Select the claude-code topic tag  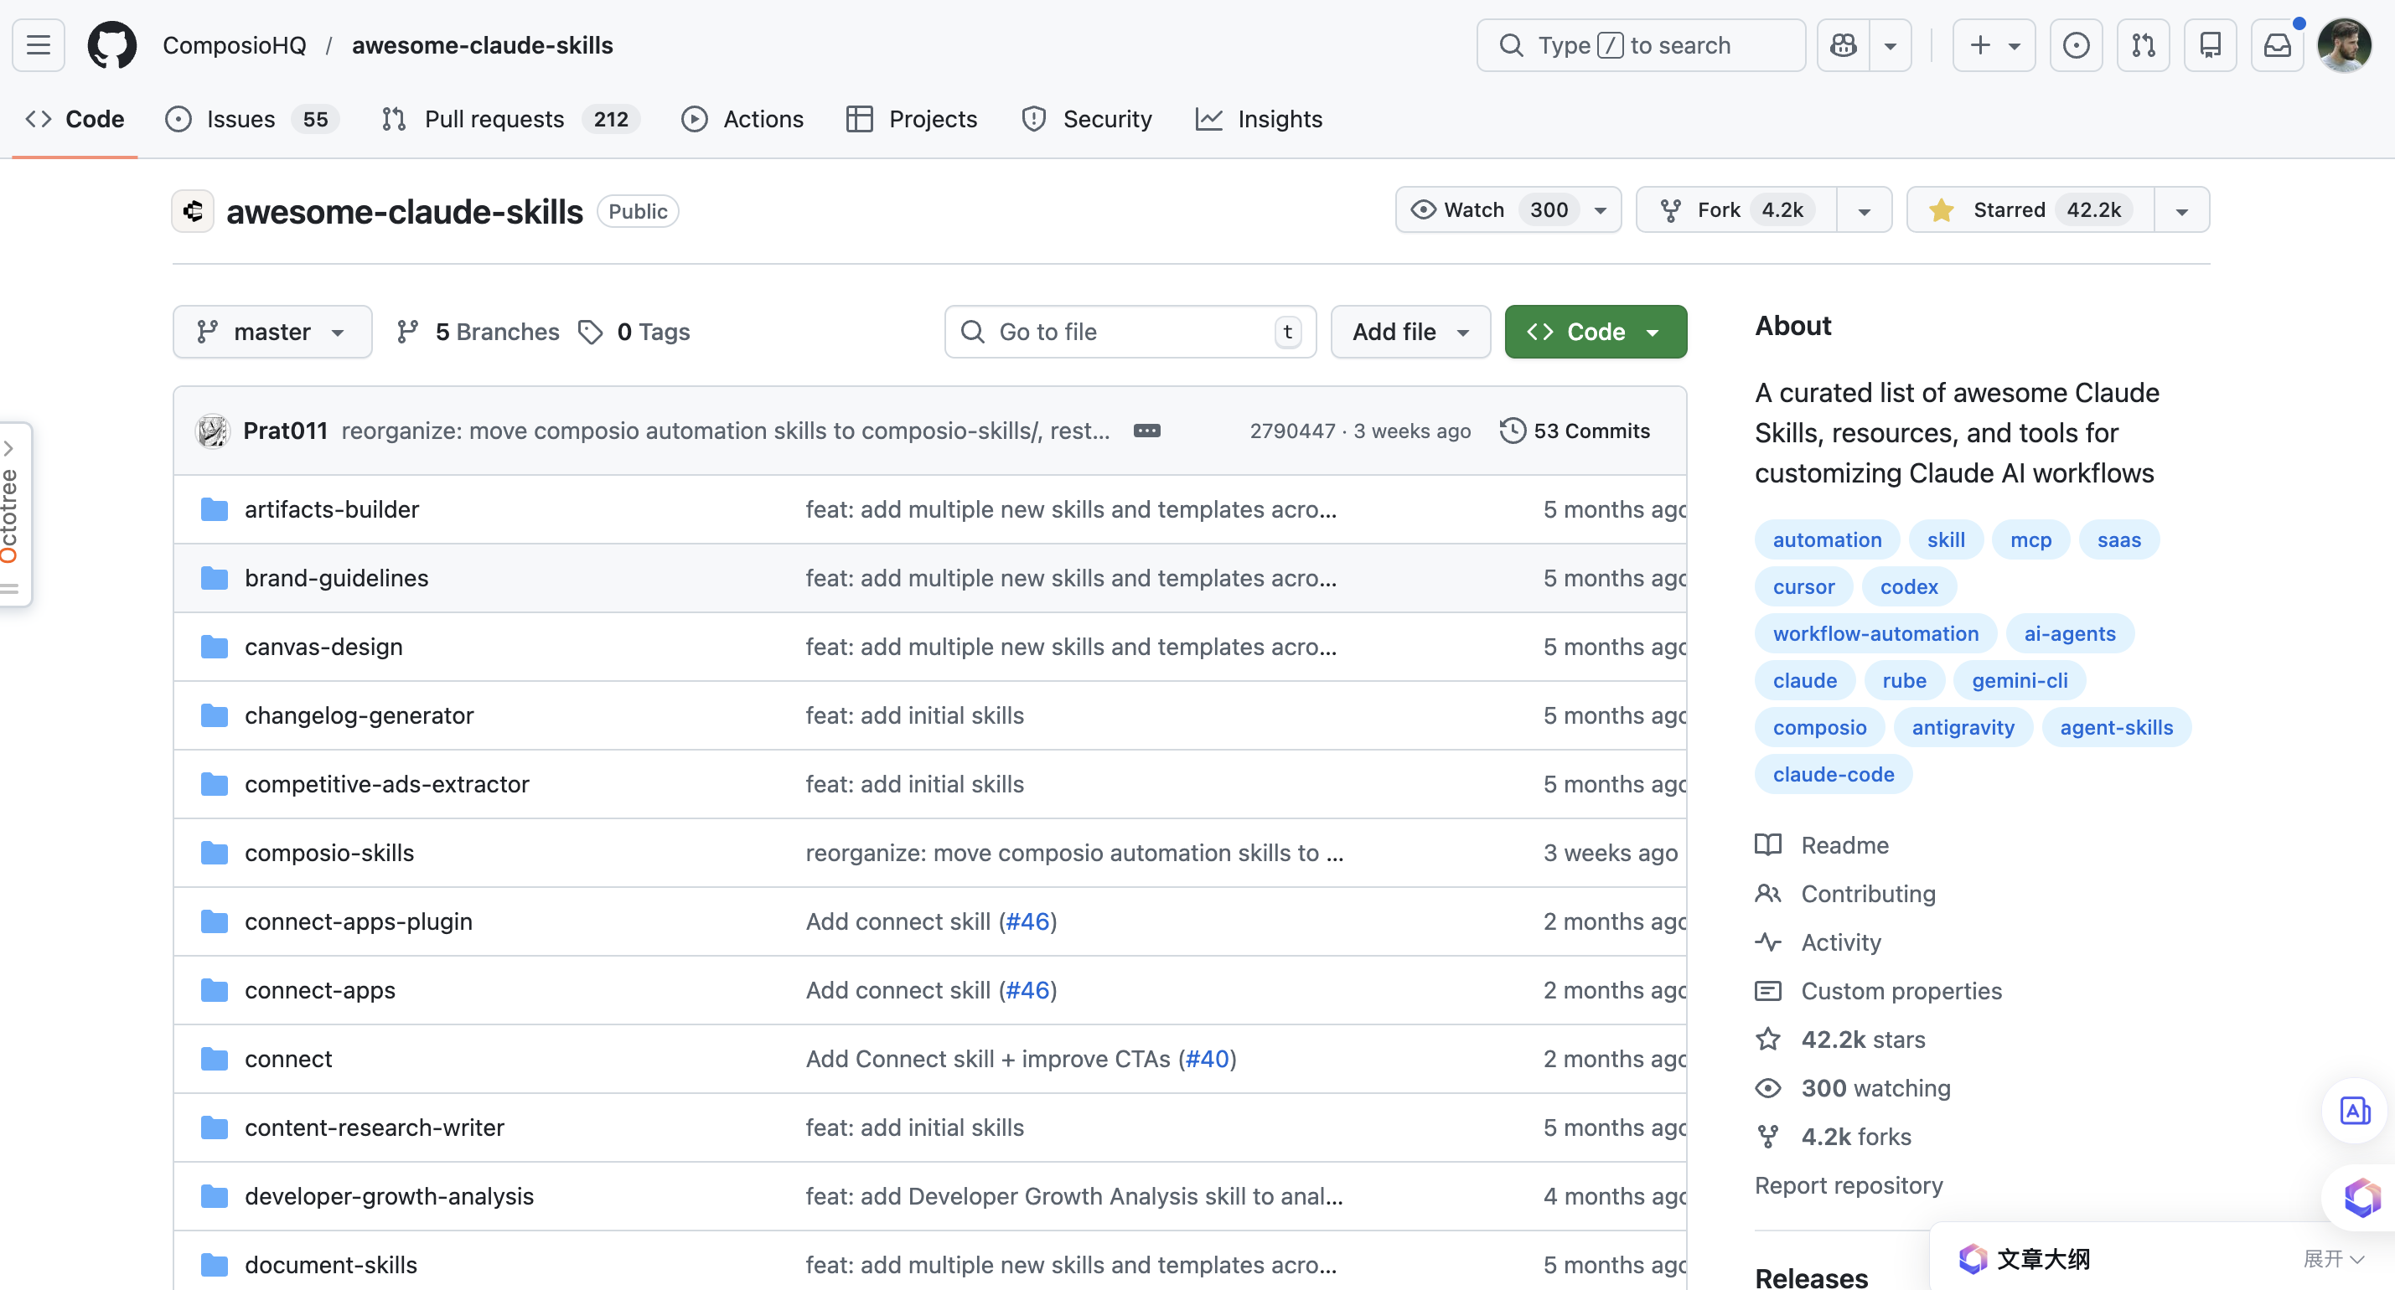[1833, 774]
